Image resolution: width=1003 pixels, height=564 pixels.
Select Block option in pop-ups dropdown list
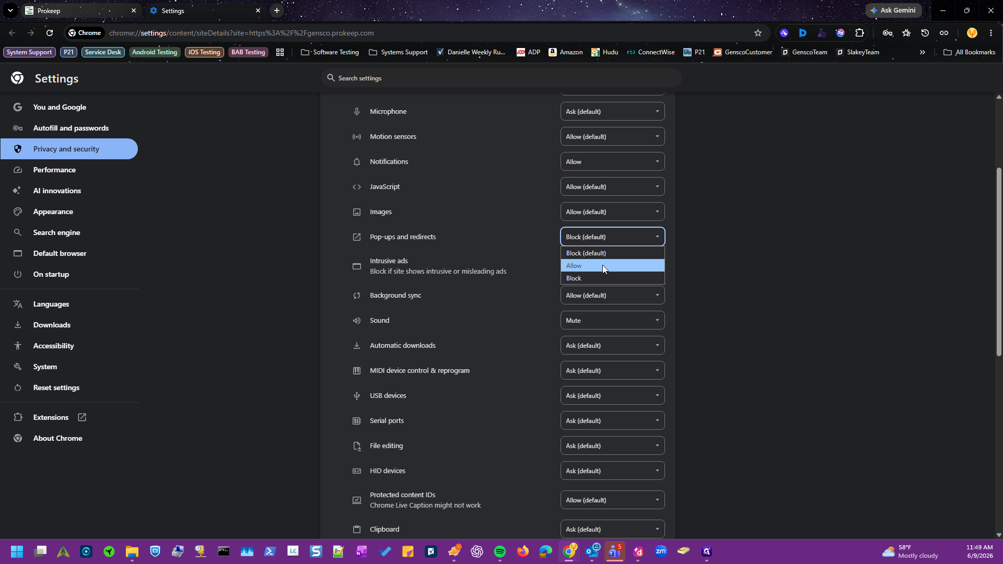[x=612, y=278]
